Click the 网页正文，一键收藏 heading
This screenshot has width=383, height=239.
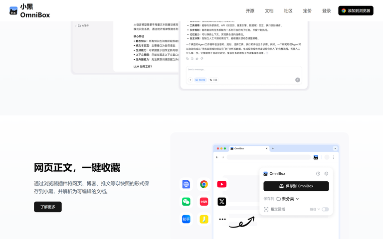point(77,168)
